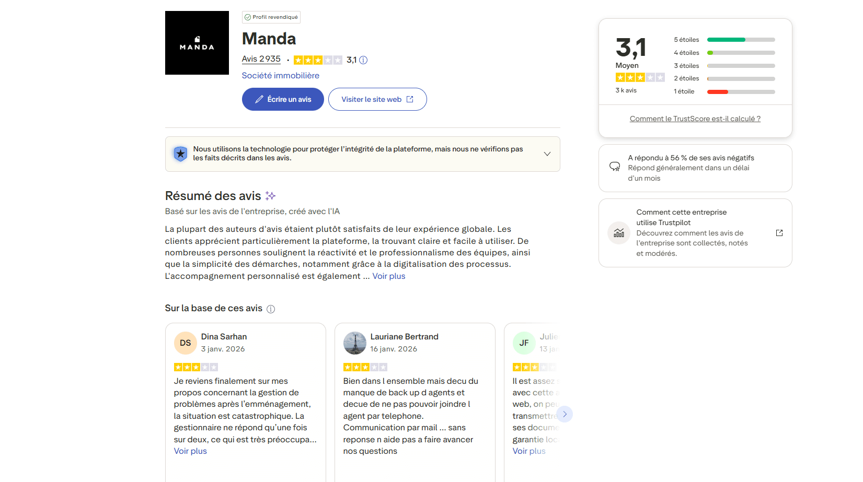Click the AI sparkle icon beside Résumé des avis
Viewport: 863px width, 482px height.
point(270,196)
